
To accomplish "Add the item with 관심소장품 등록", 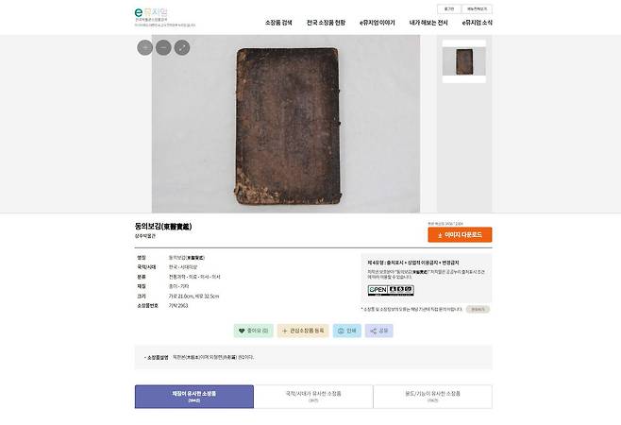I will 303,331.
